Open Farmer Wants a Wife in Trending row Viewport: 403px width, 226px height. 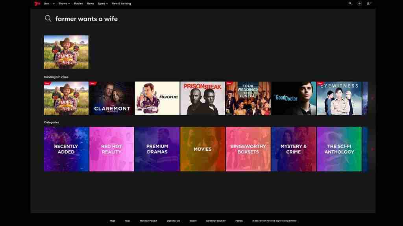[66, 98]
